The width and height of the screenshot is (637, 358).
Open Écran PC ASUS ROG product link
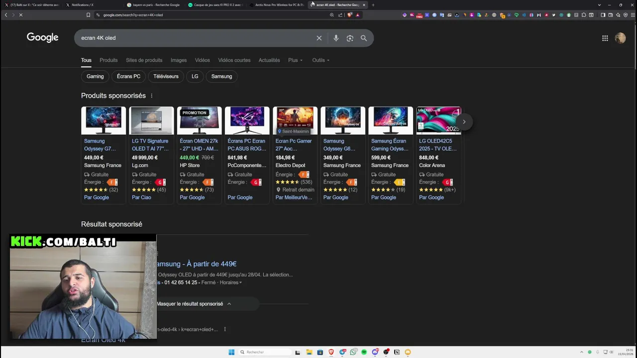(246, 145)
